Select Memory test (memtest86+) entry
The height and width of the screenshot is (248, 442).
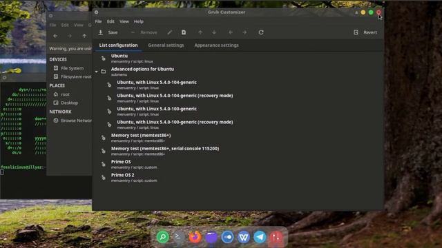(x=238, y=138)
